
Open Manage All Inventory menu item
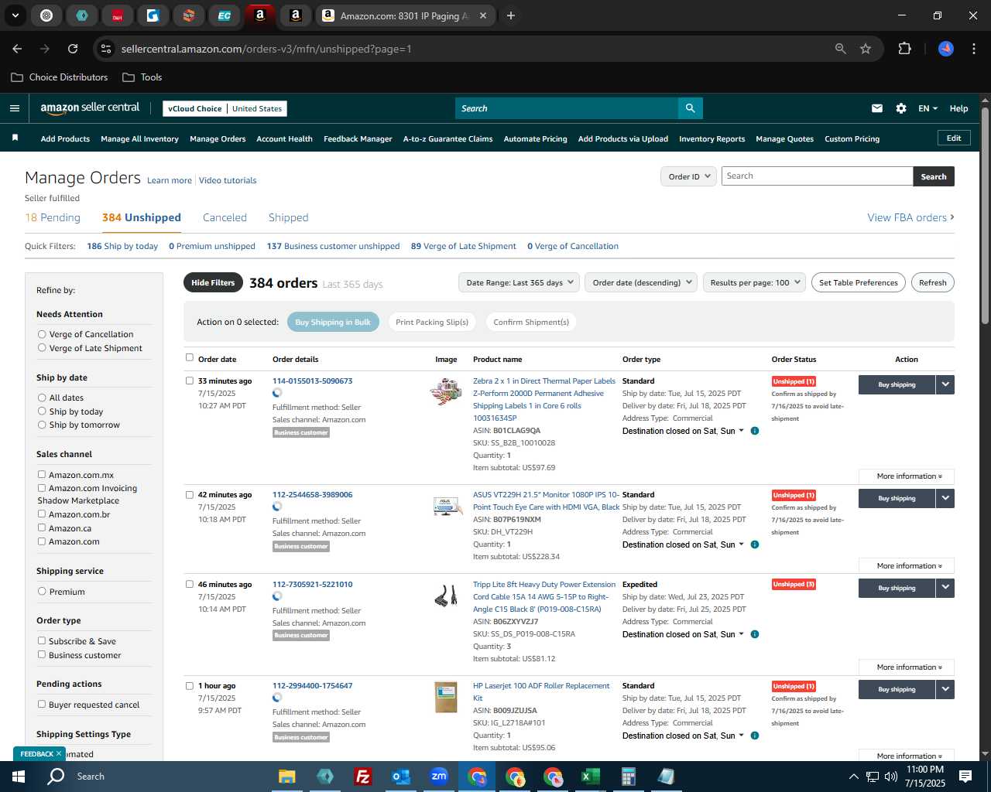coord(139,139)
